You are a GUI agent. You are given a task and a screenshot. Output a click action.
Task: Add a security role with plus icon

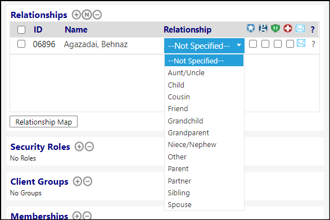(x=79, y=146)
